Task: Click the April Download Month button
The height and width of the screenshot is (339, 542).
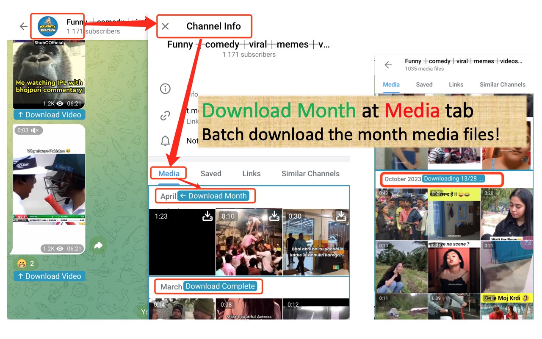Action: [213, 196]
